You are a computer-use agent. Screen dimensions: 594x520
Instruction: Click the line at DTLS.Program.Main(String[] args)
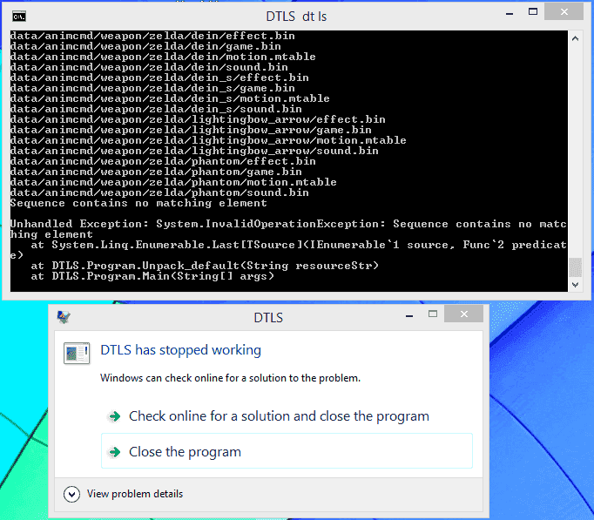click(152, 276)
